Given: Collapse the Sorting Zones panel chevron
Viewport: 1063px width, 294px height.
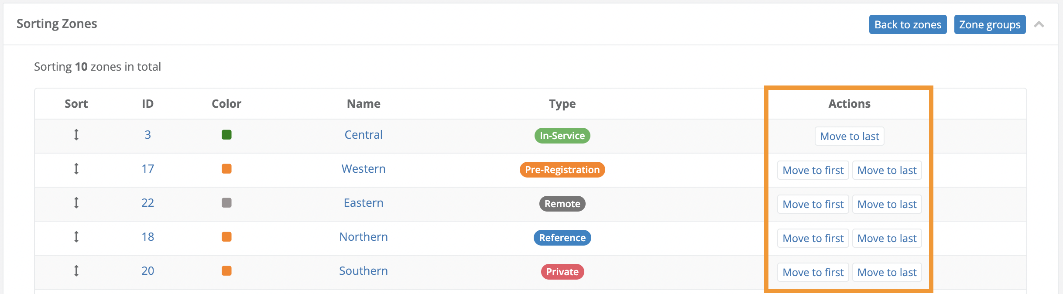Looking at the screenshot, I should [1039, 24].
